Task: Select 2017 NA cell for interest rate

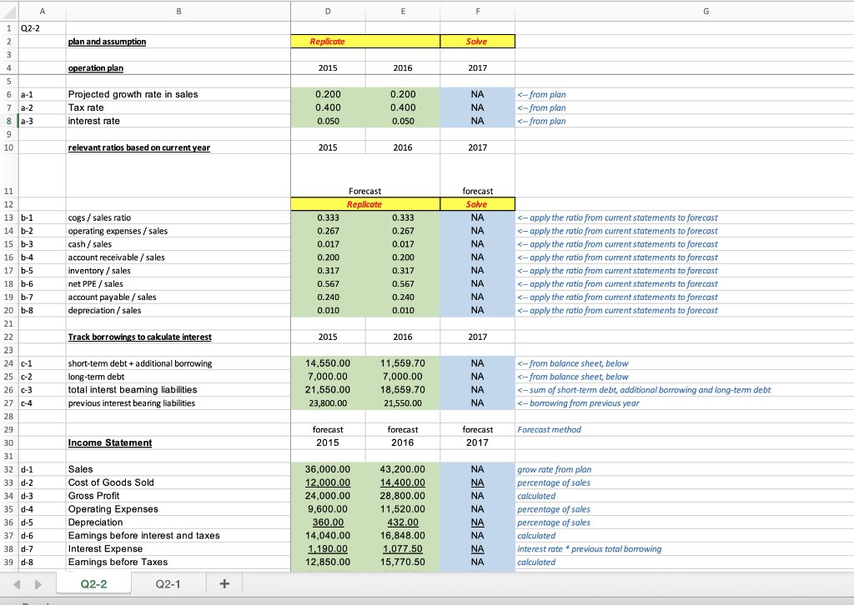Action: click(478, 121)
